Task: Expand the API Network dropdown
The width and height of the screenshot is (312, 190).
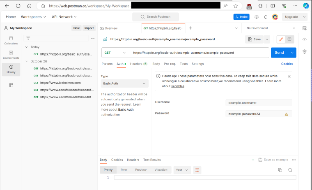Action: pyautogui.click(x=64, y=17)
